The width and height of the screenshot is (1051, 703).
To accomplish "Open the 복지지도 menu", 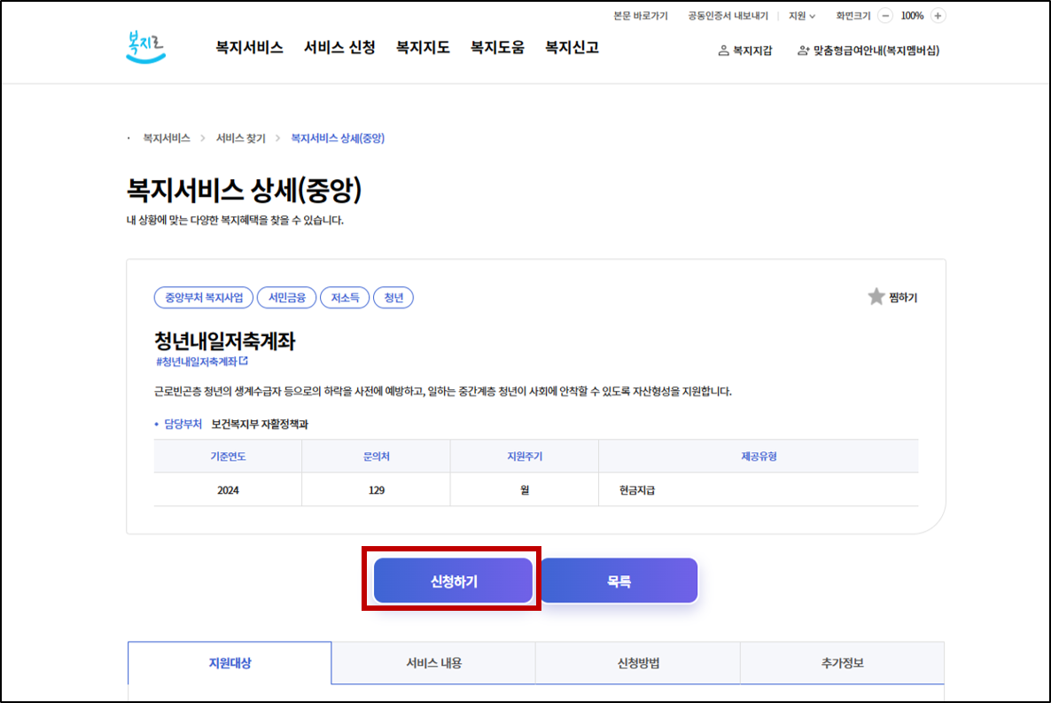I will (x=422, y=50).
